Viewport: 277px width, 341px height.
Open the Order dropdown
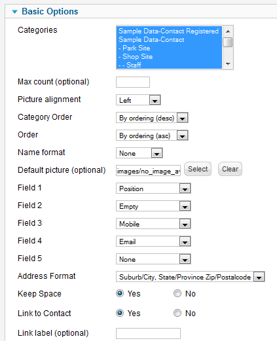coord(152,135)
